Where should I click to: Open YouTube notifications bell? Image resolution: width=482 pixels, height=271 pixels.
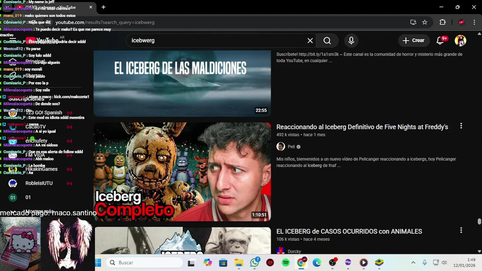440,41
